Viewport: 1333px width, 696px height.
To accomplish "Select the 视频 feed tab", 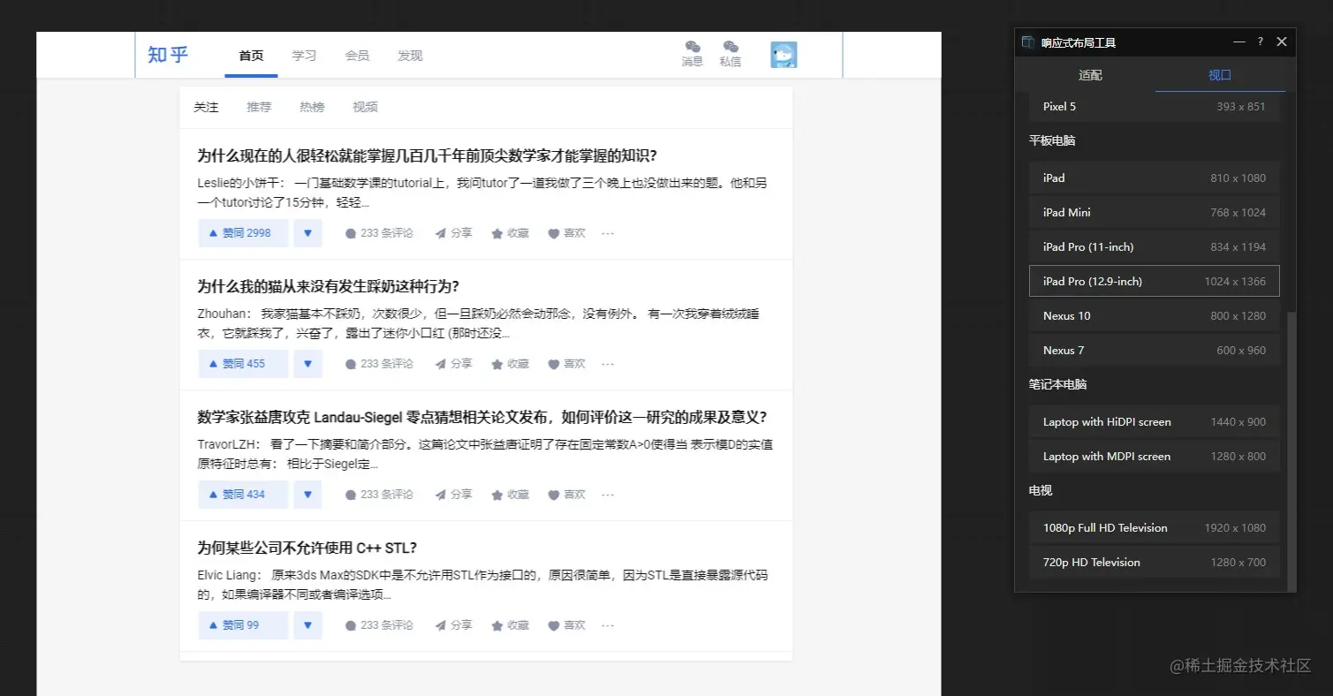I will coord(365,107).
